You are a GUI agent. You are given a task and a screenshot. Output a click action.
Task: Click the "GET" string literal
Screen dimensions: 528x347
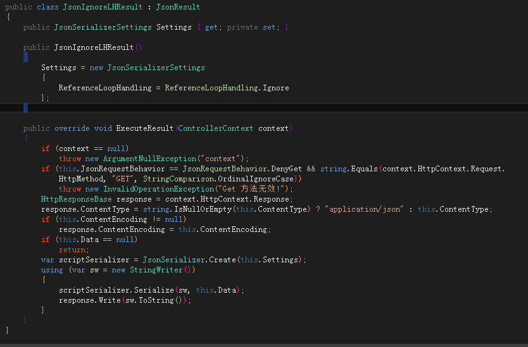pyautogui.click(x=123, y=178)
